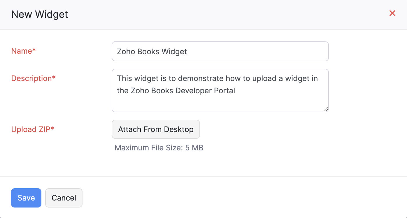Close the New Widget dialog
Screen dimensions: 407x218
(x=392, y=13)
